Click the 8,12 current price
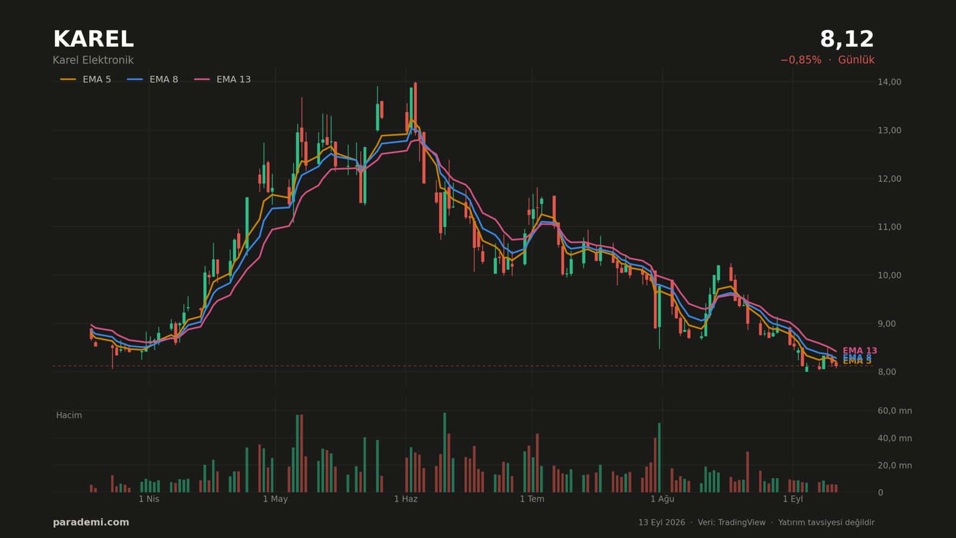Image resolution: width=956 pixels, height=538 pixels. tap(847, 39)
